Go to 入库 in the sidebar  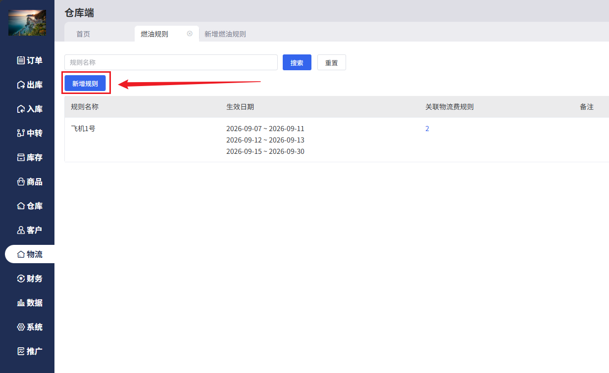pos(29,109)
